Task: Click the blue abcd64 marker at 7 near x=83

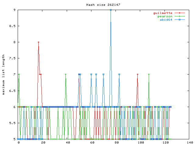Action: (119, 74)
